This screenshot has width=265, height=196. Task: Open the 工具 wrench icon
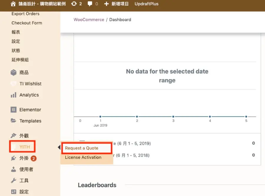(x=14, y=180)
